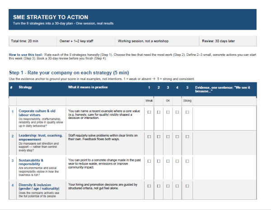Click 'Working session, not a workshop' cell
The height and width of the screenshot is (210, 271).
tap(157, 41)
